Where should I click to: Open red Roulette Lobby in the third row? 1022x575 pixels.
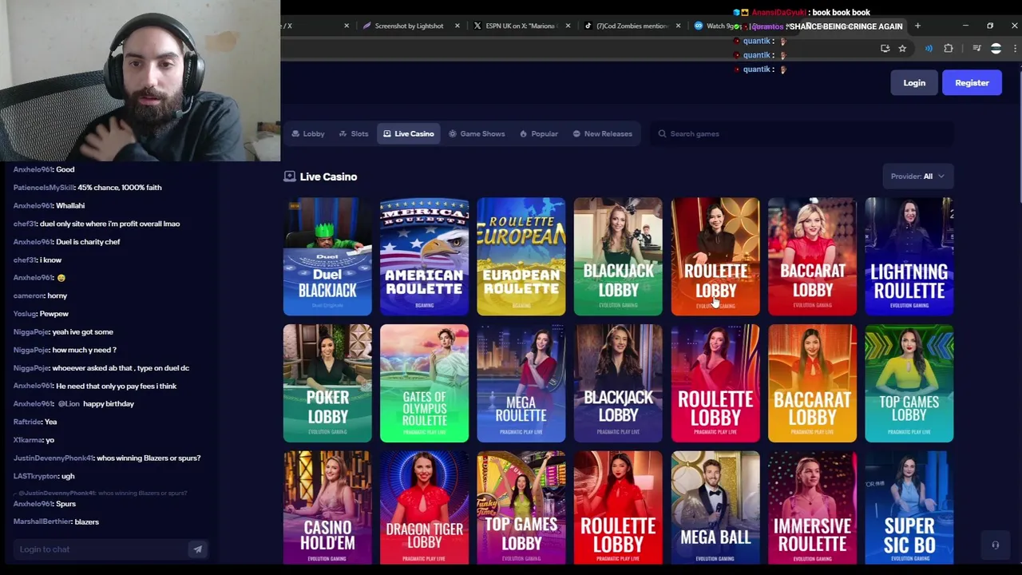tap(618, 508)
